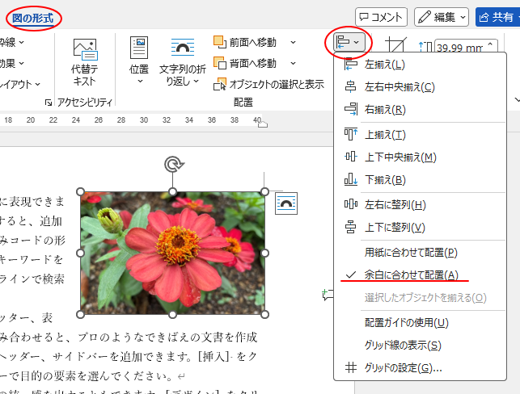Click the コメント button
The image size is (520, 394).
[x=381, y=17]
